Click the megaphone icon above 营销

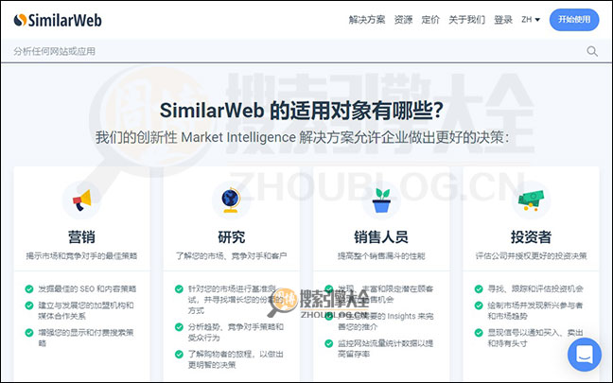(x=81, y=200)
